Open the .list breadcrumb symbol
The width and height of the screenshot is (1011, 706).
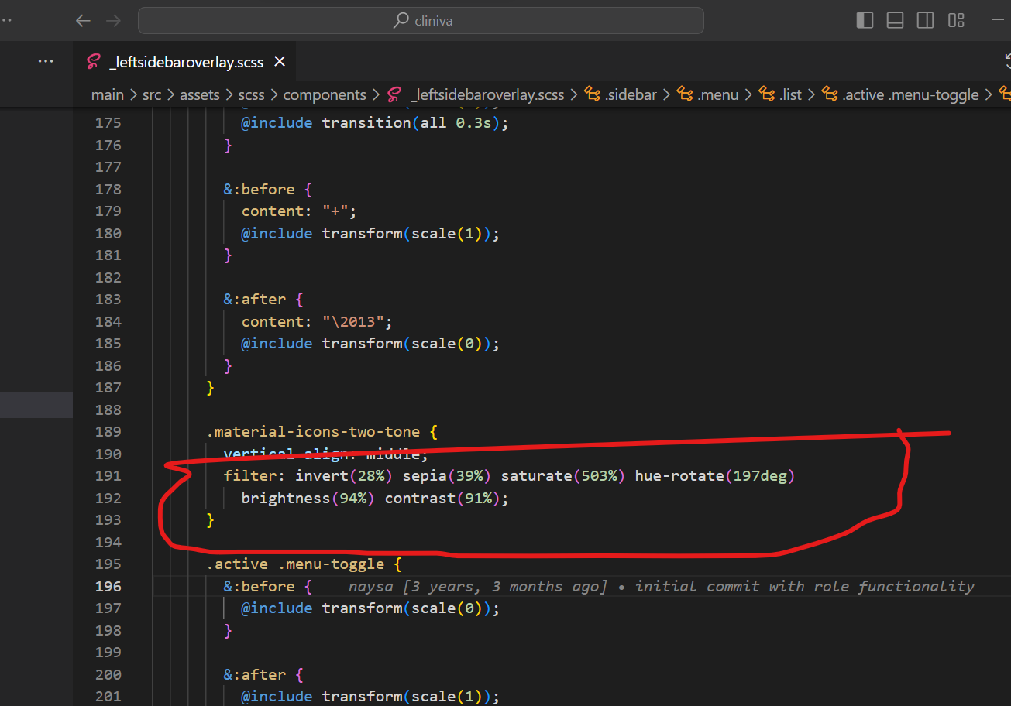[791, 95]
